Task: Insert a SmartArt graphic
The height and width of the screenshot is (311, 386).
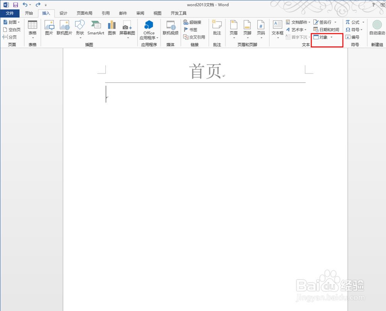Action: 96,28
